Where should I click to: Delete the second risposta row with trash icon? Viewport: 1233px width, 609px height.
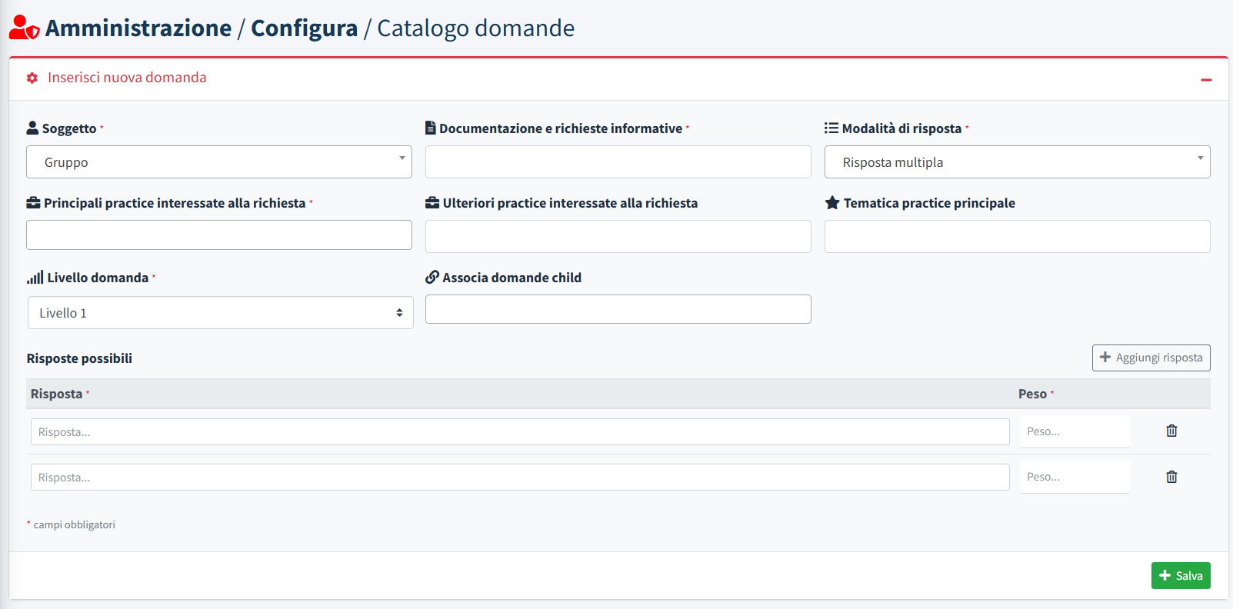tap(1171, 477)
